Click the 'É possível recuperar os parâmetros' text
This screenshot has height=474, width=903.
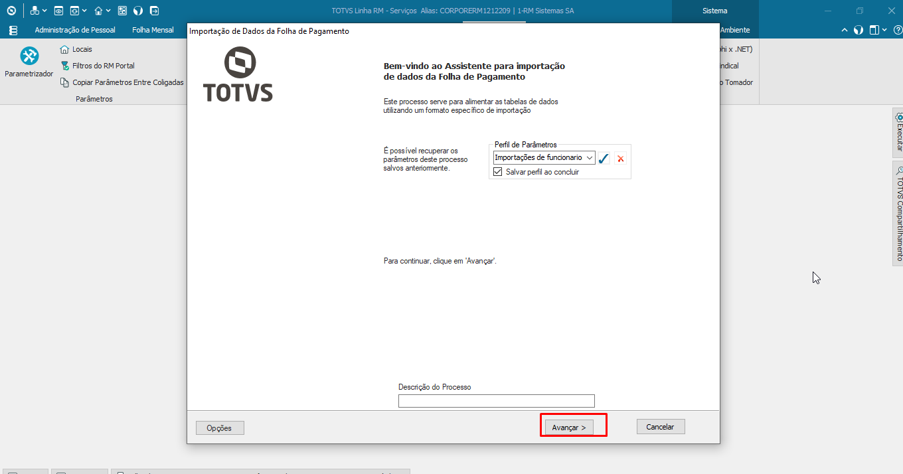426,159
